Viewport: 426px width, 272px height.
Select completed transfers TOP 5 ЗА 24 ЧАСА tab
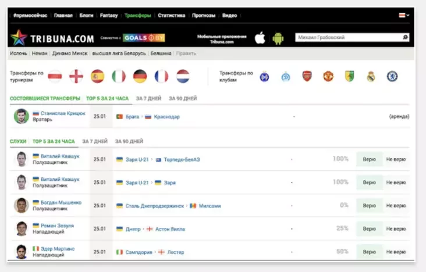pyautogui.click(x=107, y=98)
